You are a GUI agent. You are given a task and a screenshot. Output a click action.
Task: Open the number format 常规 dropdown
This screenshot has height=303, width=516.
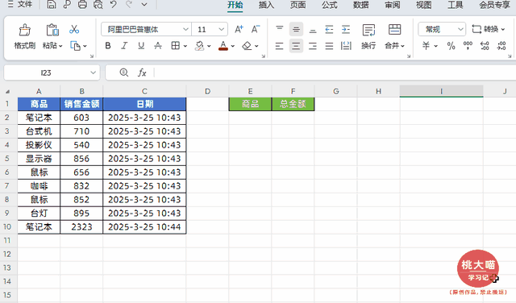click(x=460, y=29)
